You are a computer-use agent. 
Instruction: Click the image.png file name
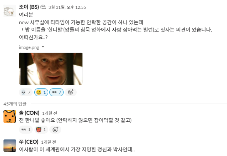coord(29,47)
